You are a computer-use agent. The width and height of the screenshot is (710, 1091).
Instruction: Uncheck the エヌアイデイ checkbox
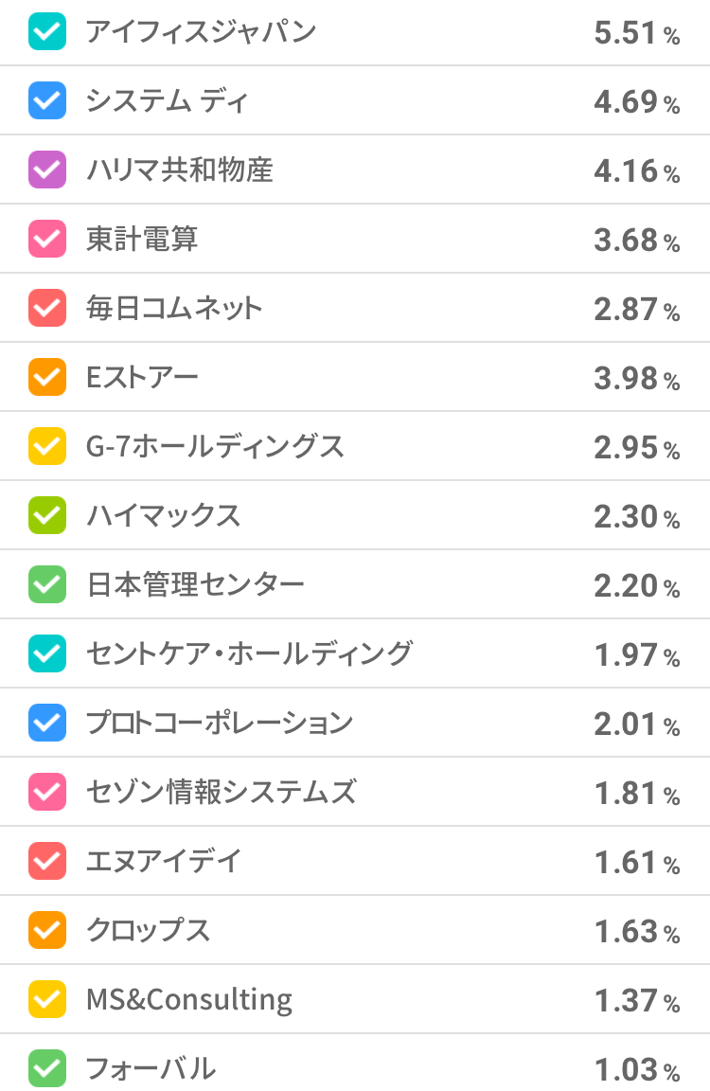[47, 862]
